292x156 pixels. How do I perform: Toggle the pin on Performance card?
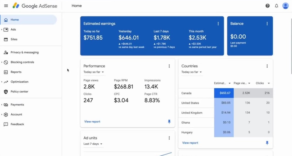(169, 122)
